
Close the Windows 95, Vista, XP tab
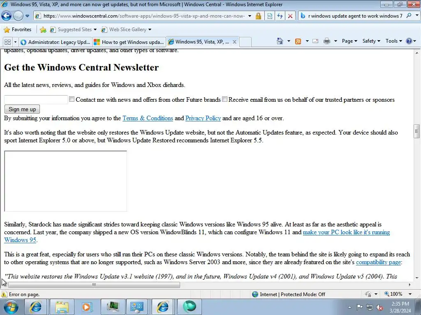pos(234,42)
